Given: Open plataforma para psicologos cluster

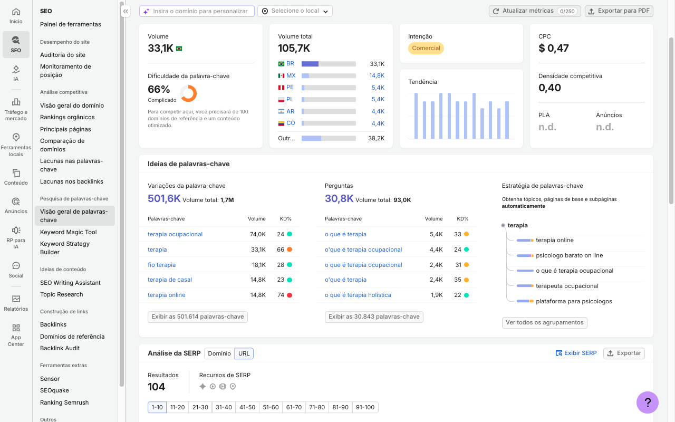Looking at the screenshot, I should [x=574, y=301].
